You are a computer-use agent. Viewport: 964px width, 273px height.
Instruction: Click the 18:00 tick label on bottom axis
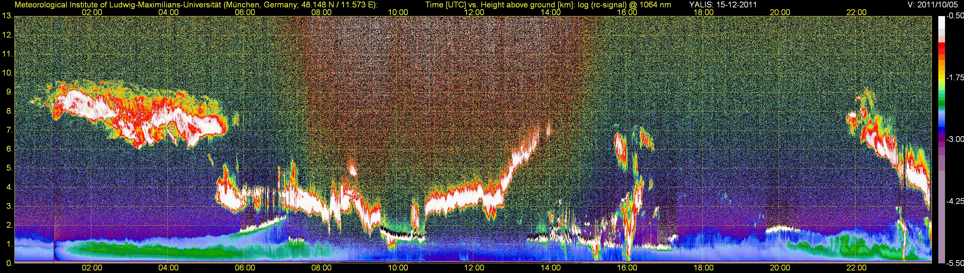coord(703,268)
